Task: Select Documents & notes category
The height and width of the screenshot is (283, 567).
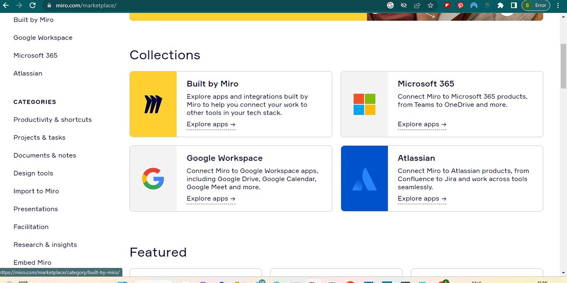Action: [x=45, y=155]
